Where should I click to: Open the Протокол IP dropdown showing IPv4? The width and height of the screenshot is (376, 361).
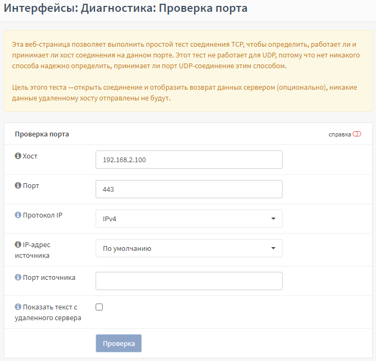[189, 219]
